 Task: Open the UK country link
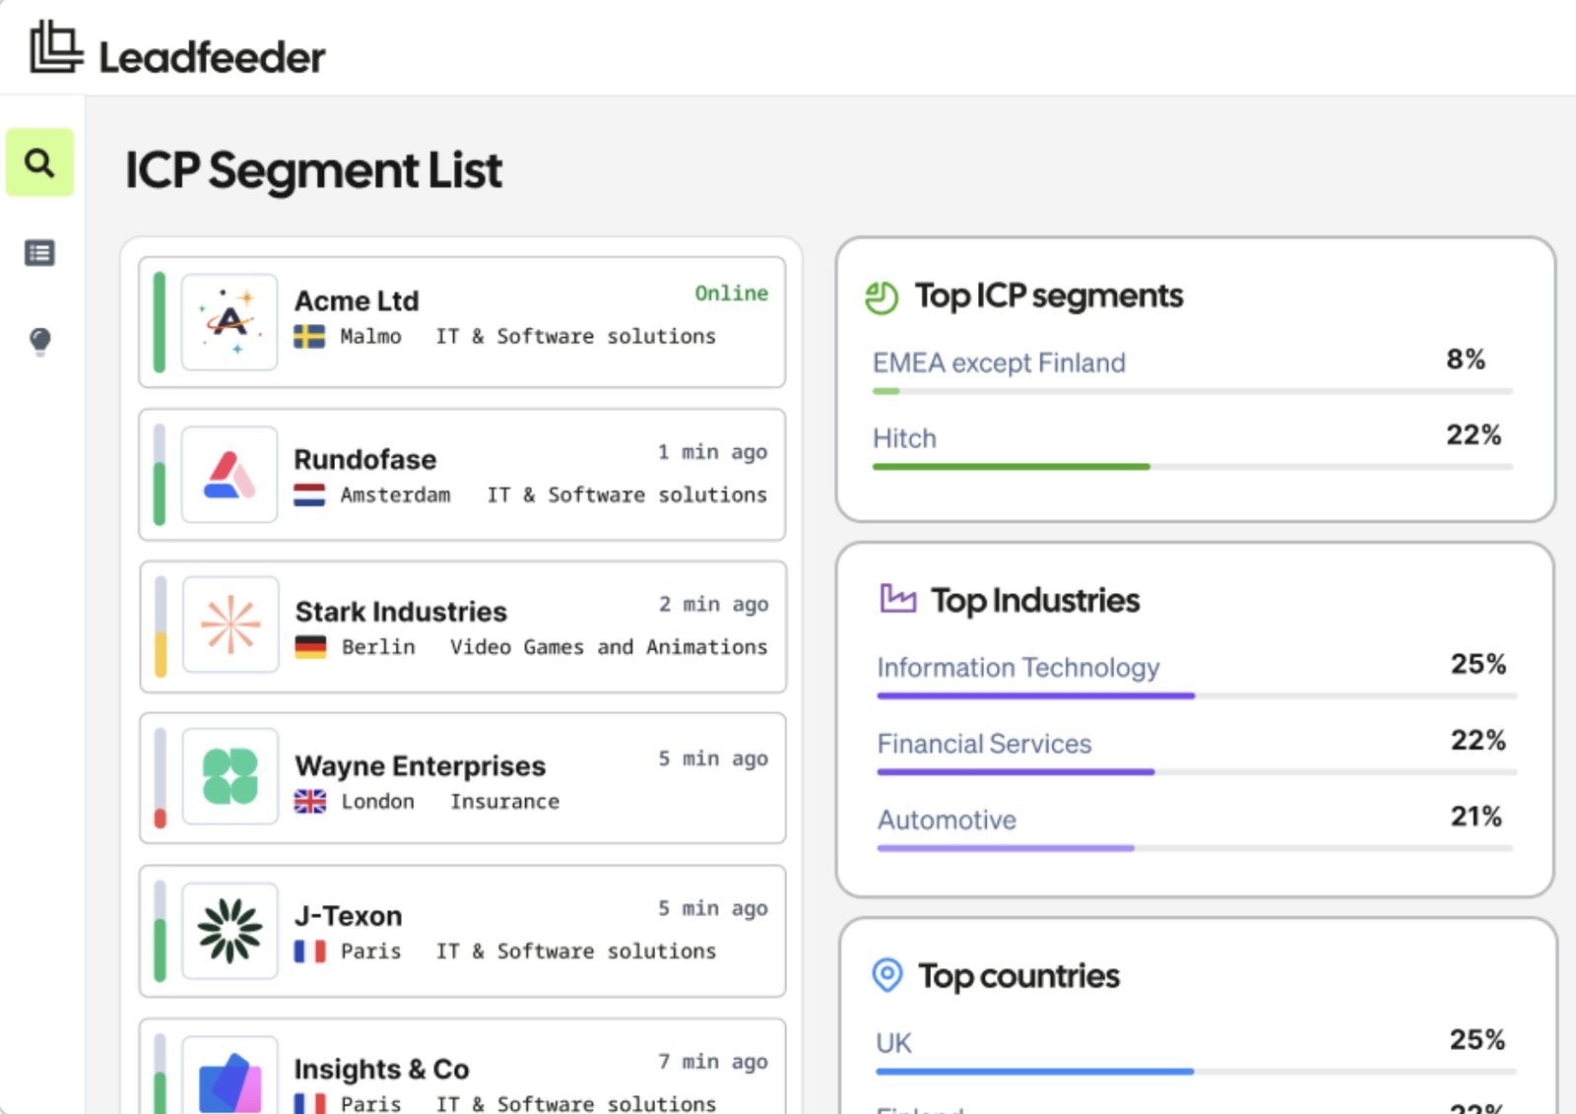point(893,1043)
